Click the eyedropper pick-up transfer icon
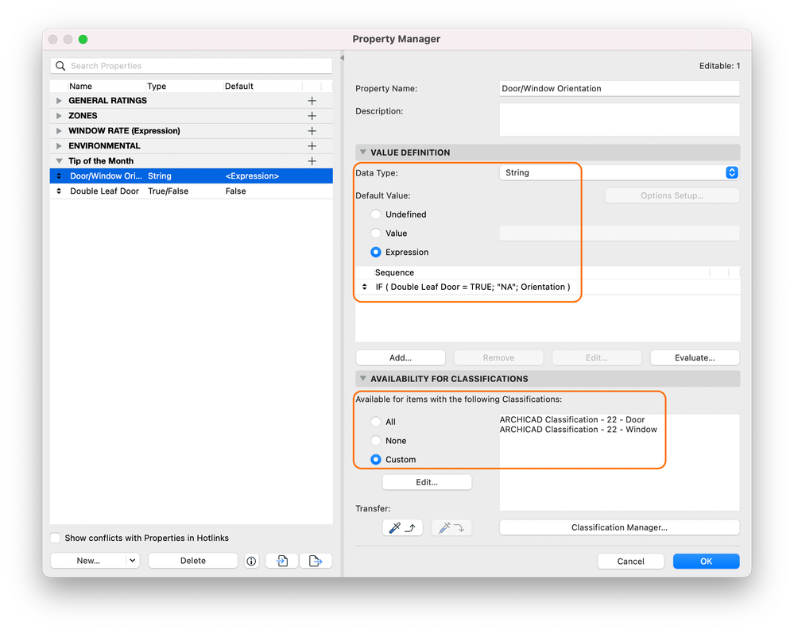 (x=402, y=527)
